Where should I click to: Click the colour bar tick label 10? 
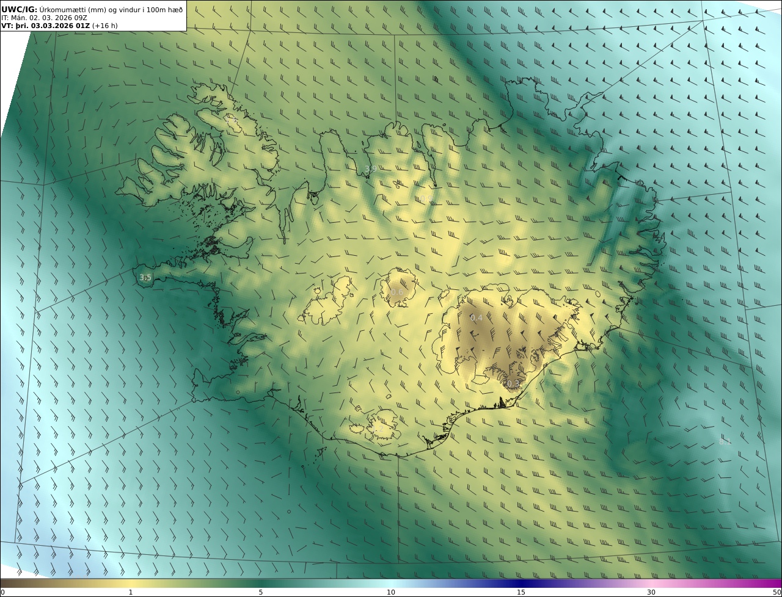391,592
